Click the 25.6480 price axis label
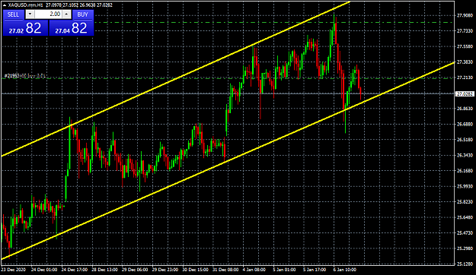 pyautogui.click(x=465, y=217)
